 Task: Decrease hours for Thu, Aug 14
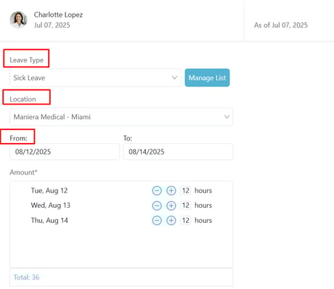(x=157, y=221)
